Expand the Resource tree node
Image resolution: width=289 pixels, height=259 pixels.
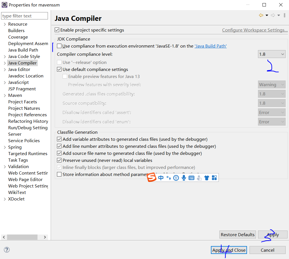tap(5, 24)
